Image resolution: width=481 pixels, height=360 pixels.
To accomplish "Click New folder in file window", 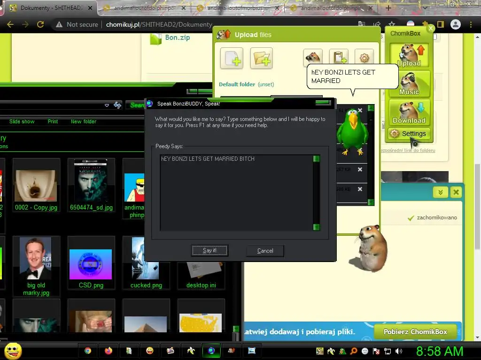I will (x=84, y=121).
